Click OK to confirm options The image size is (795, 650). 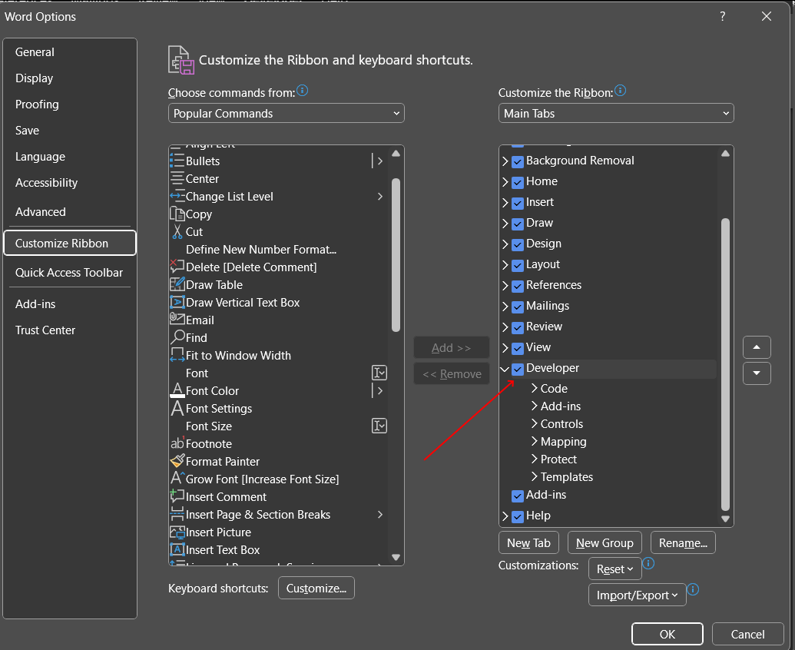click(667, 635)
